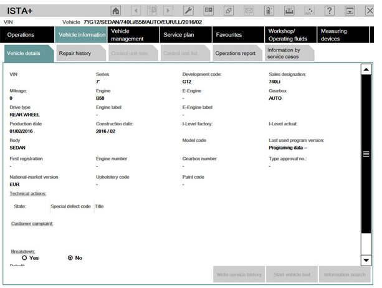Click the Programing data text
The width and height of the screenshot is (382, 288).
pos(288,148)
